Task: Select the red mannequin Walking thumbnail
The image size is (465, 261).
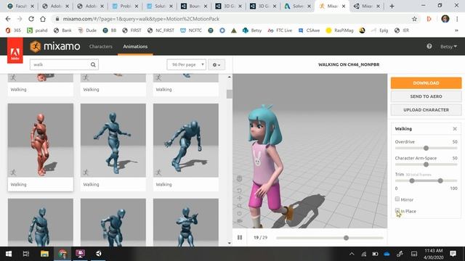Action: (x=41, y=140)
